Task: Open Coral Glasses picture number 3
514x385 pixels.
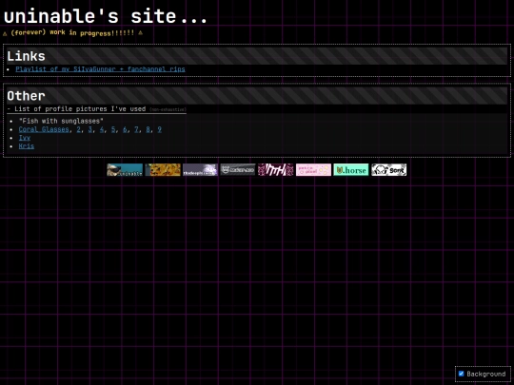Action: [x=90, y=129]
